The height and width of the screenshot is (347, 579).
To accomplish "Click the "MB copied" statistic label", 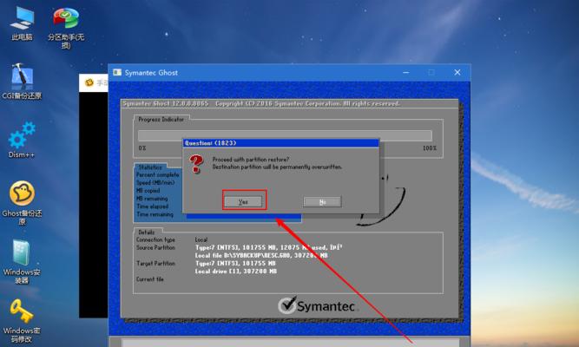I will 148,191.
